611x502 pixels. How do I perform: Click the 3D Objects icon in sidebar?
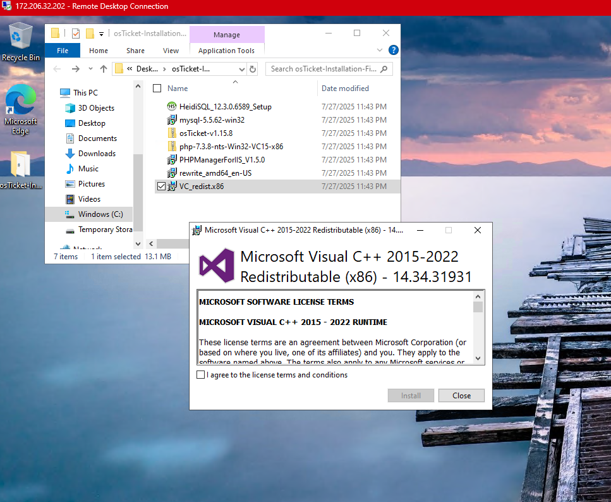pos(70,108)
